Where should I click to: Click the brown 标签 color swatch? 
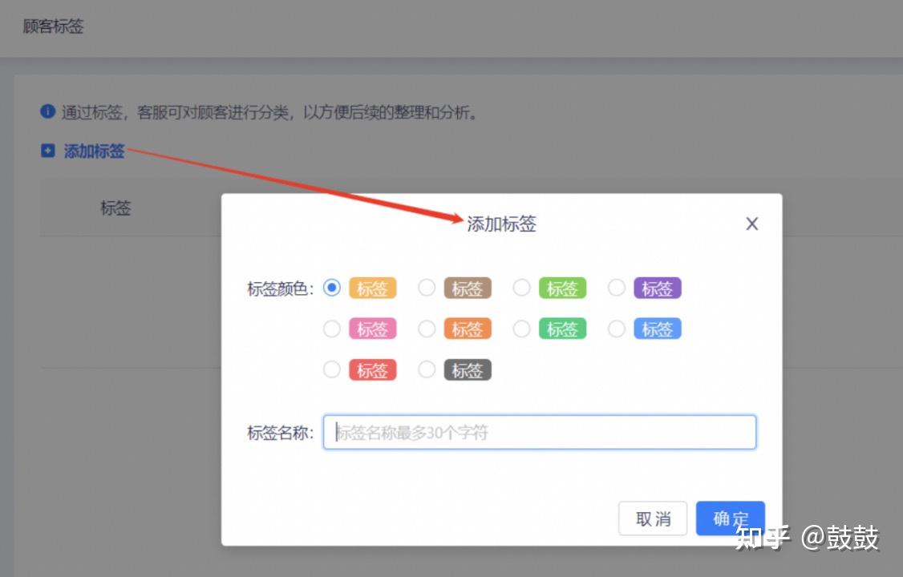(x=468, y=288)
